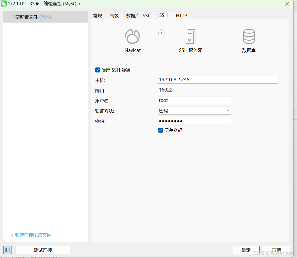Confirm with the 确定 button
Screen dimensions: 297x258
[246, 250]
